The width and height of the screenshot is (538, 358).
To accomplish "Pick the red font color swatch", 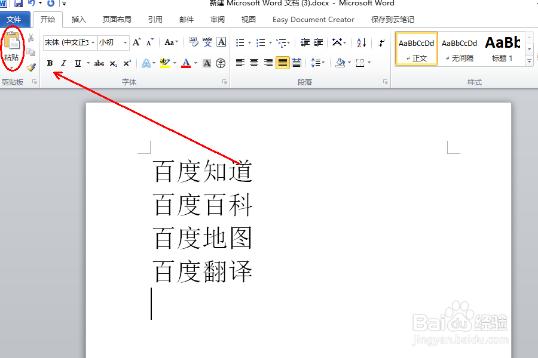I will 186,66.
